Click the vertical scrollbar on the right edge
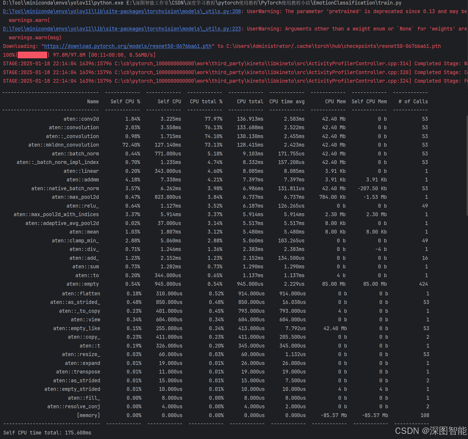 tap(467, 165)
